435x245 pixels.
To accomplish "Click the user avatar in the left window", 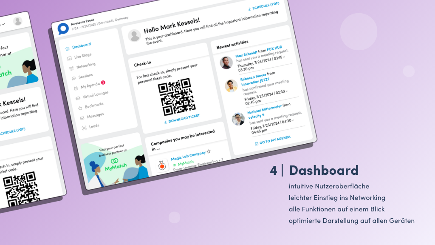I will [17, 21].
